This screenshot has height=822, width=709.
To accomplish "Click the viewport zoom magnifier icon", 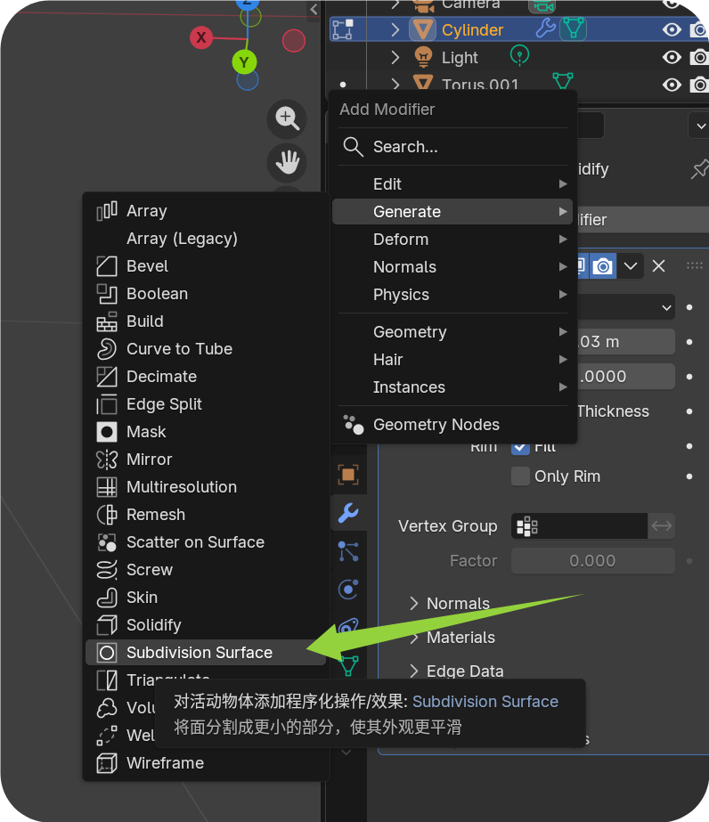I will pyautogui.click(x=287, y=118).
